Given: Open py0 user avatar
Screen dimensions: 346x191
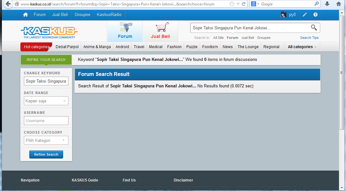Looking at the screenshot, I should 283,15.
